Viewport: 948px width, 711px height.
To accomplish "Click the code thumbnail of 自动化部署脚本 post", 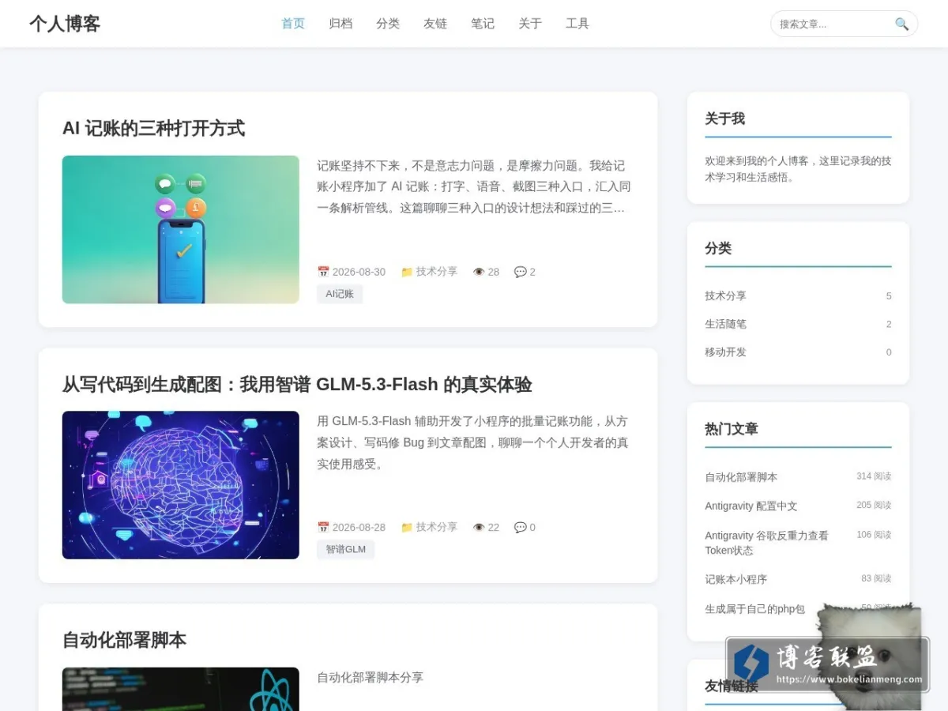I will click(181, 689).
